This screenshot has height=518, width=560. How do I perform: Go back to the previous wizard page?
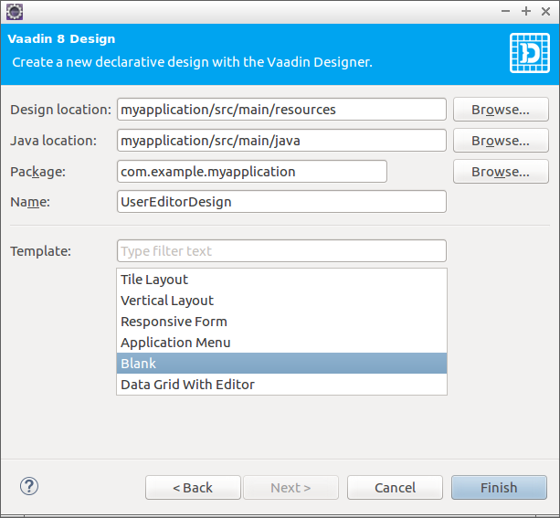(193, 488)
